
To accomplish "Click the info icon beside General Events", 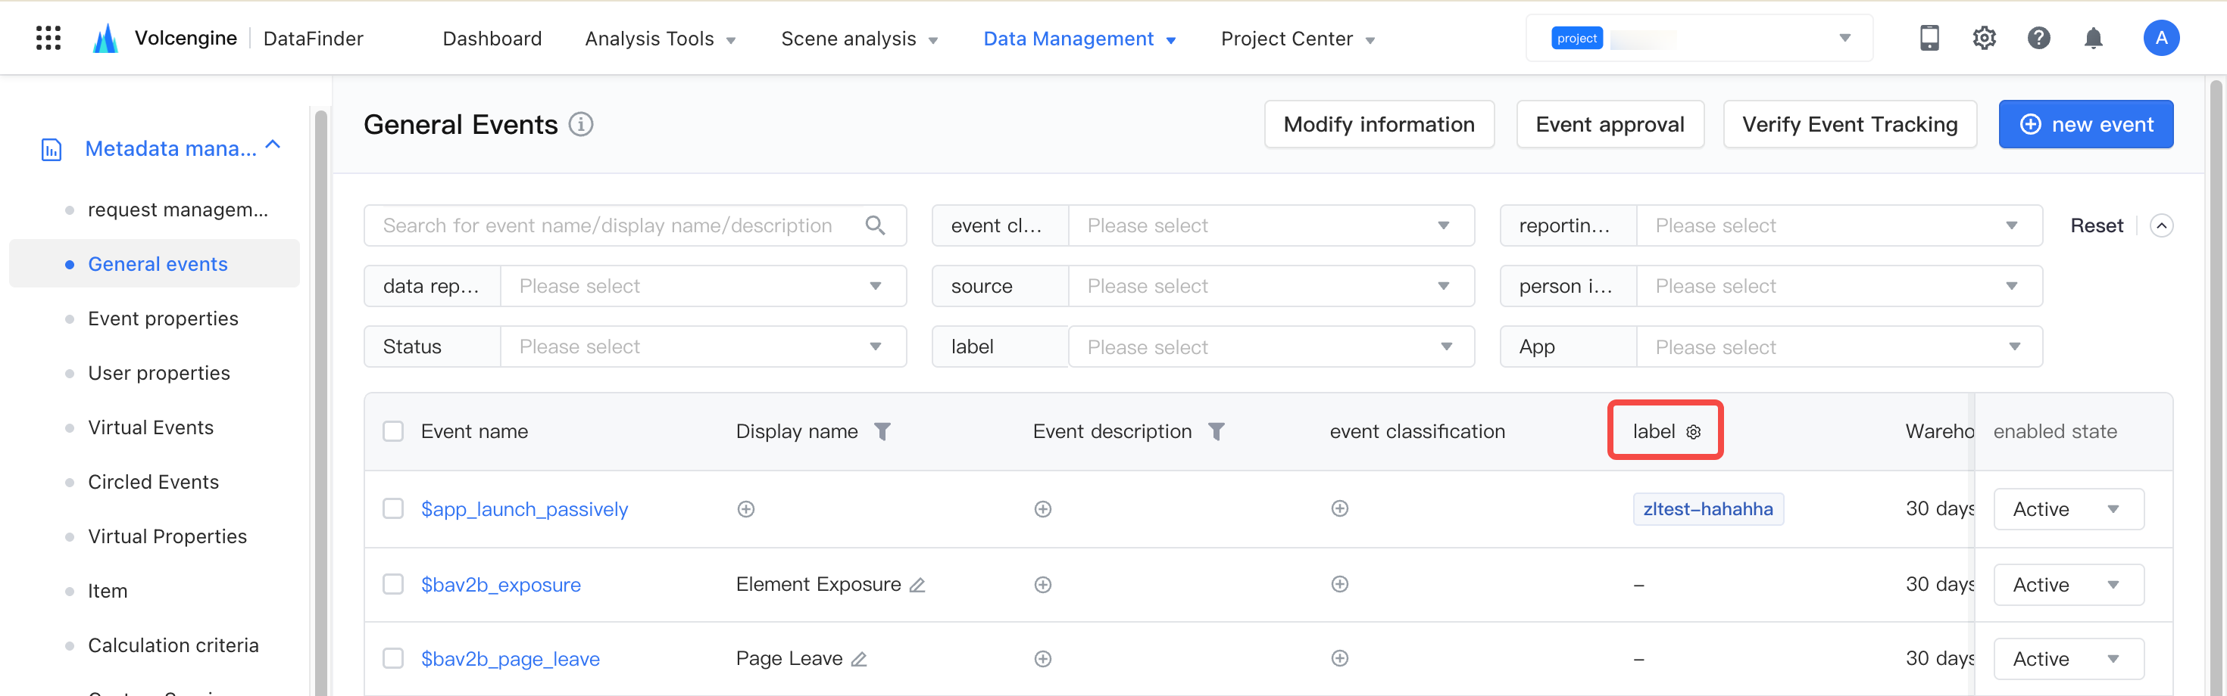I will coord(581,124).
